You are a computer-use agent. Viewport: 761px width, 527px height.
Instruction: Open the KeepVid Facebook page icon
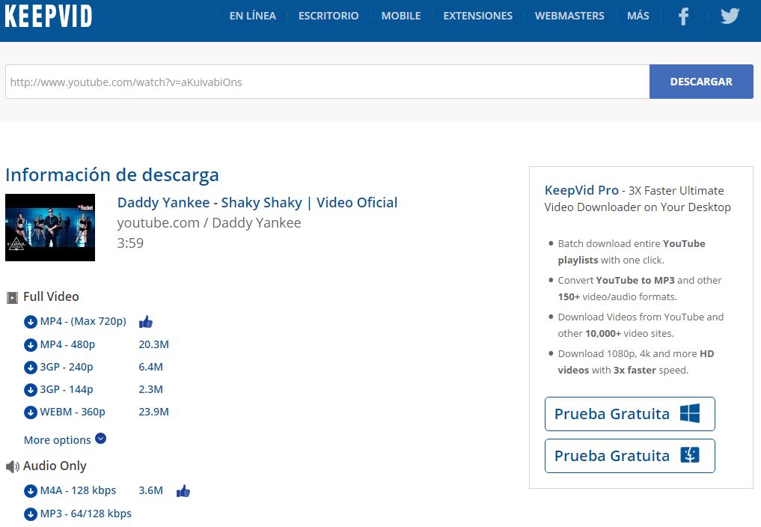(683, 16)
